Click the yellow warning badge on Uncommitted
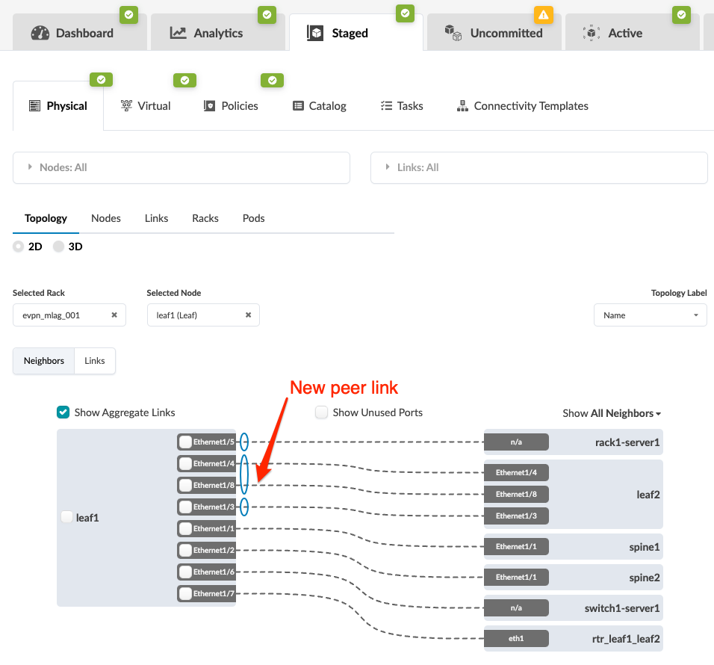Screen dimensions: 714x665 click(543, 15)
